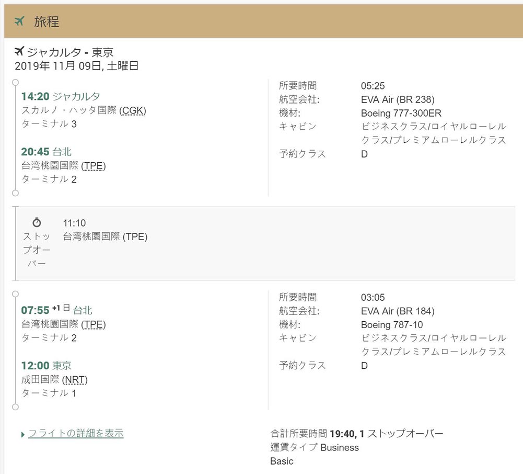
Task: Select 運賃タイプ Business fare type text
Action: [315, 447]
